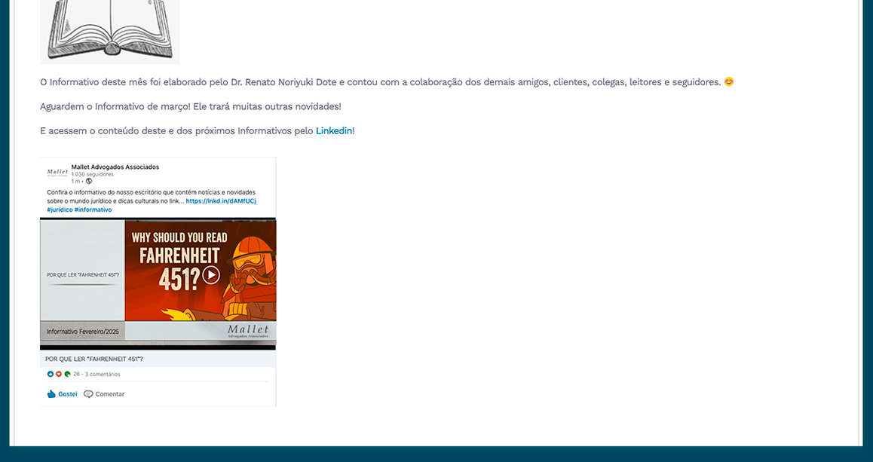
Task: Click the #informativo hashtag
Action: click(93, 210)
